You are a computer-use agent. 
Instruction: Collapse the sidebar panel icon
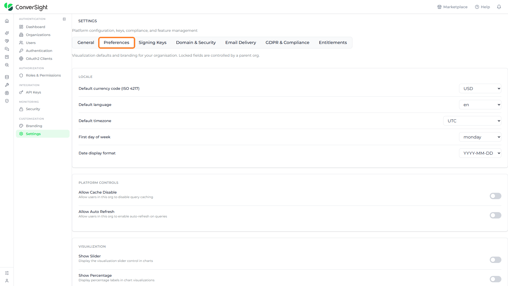(x=64, y=19)
